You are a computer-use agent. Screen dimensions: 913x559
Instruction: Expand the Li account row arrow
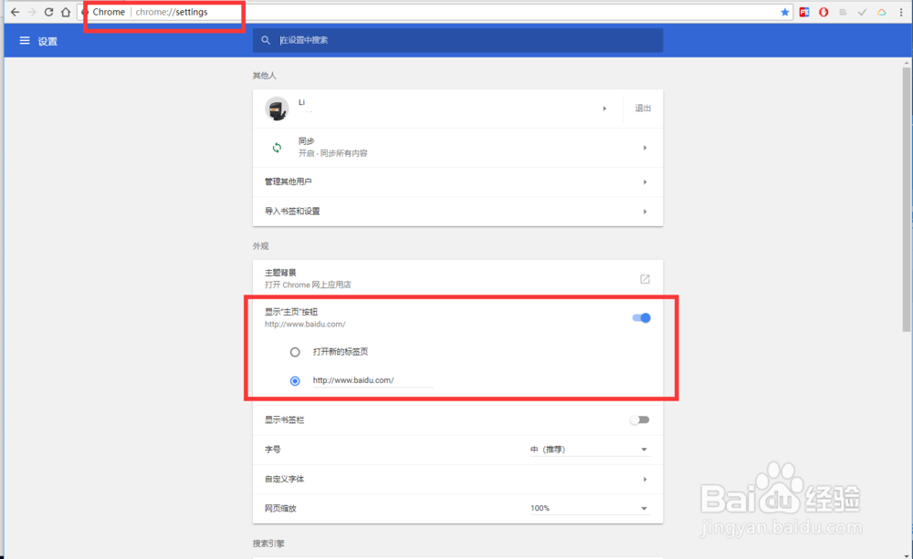tap(604, 109)
